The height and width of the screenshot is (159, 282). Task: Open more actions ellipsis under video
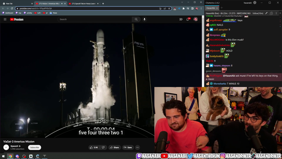click(137, 148)
